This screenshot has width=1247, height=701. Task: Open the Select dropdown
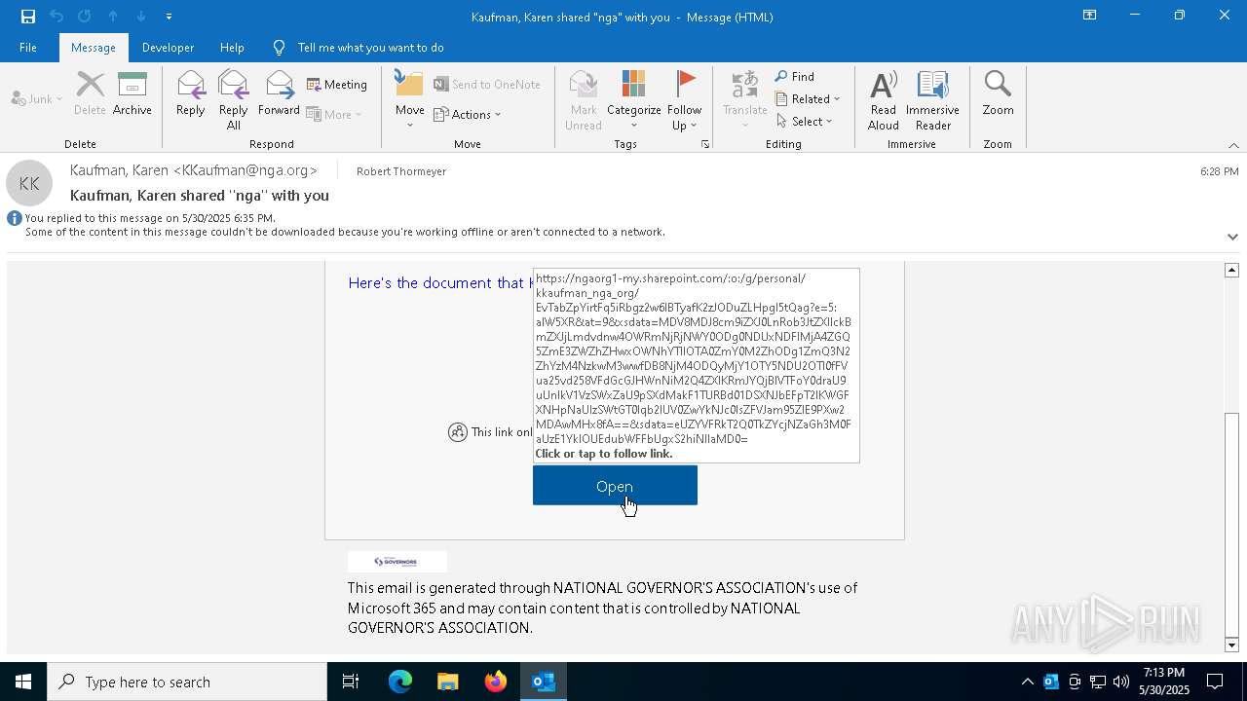[x=805, y=121]
